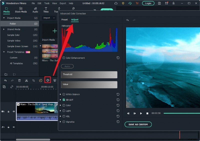
Task: Open the shopping cart icon
Action: coord(136,3)
